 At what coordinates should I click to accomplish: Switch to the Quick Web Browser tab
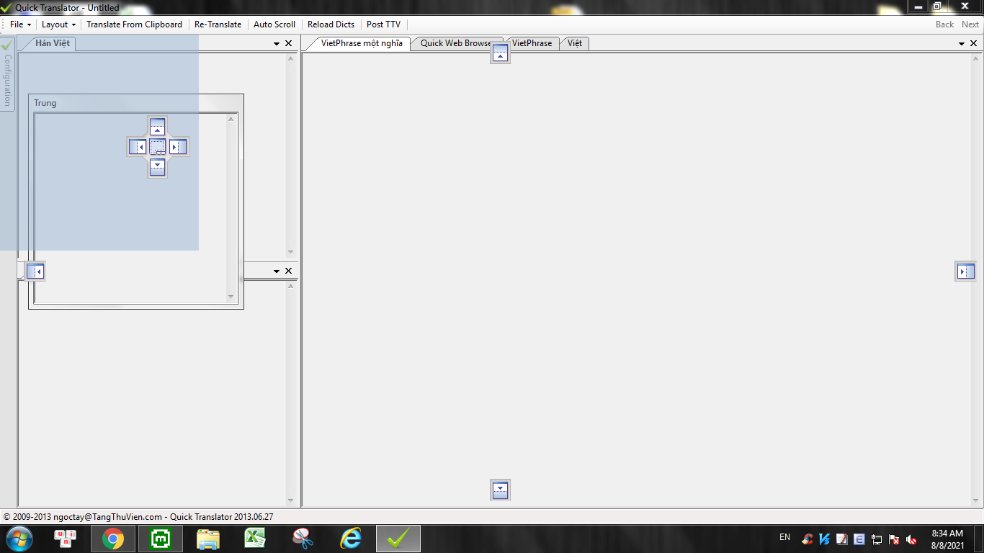click(455, 43)
